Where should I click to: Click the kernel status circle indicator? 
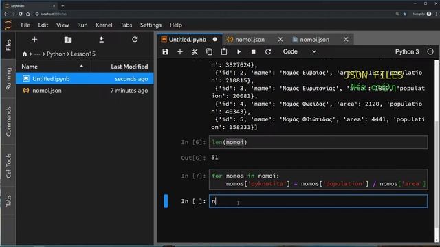point(430,52)
